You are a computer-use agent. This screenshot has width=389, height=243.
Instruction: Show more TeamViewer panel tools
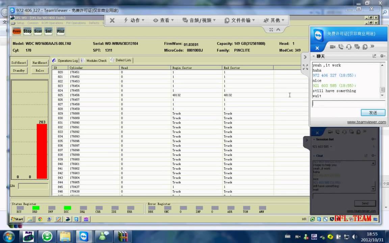[372, 46]
